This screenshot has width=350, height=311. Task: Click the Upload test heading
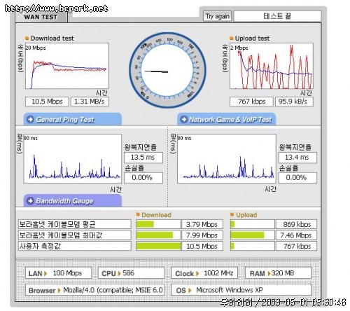tap(252, 38)
